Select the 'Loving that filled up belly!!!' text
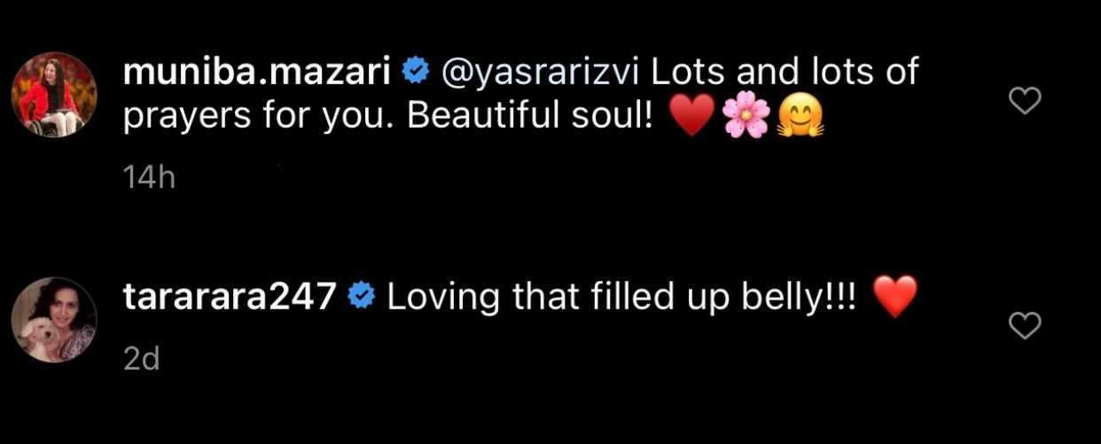Viewport: 1101px width, 444px height. tap(621, 298)
